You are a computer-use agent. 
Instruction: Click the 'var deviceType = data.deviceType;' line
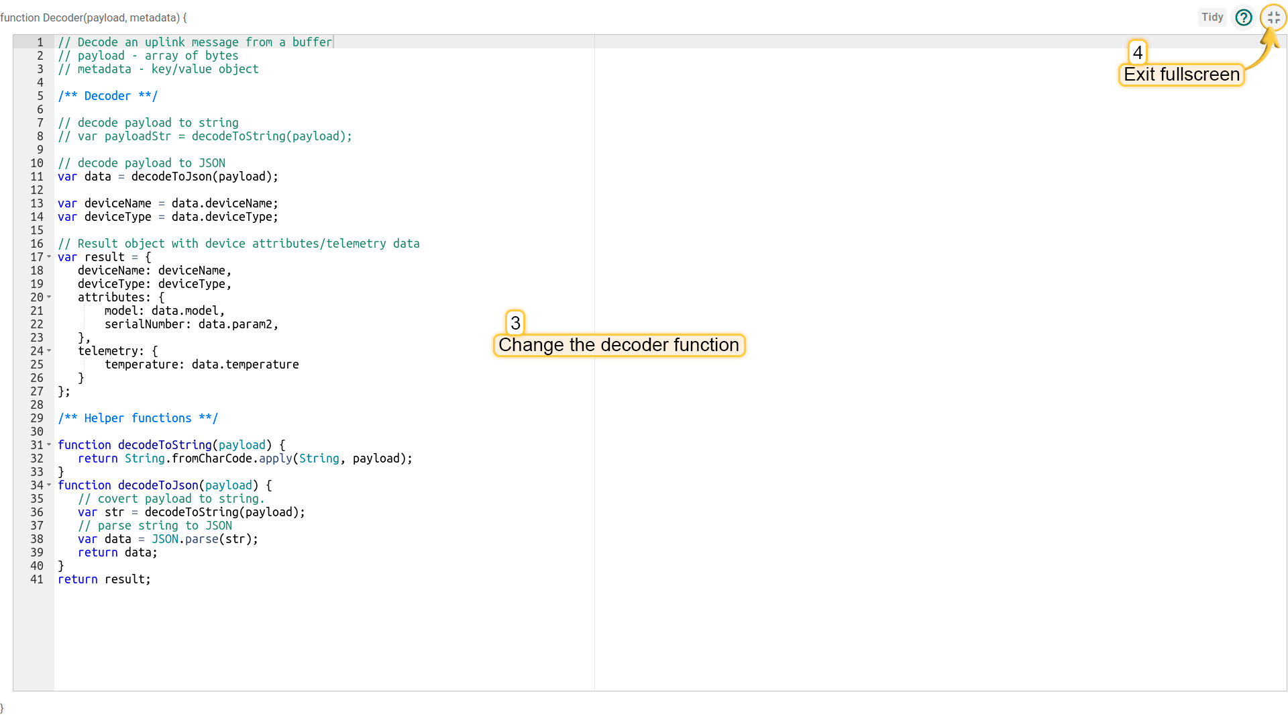pyautogui.click(x=168, y=217)
